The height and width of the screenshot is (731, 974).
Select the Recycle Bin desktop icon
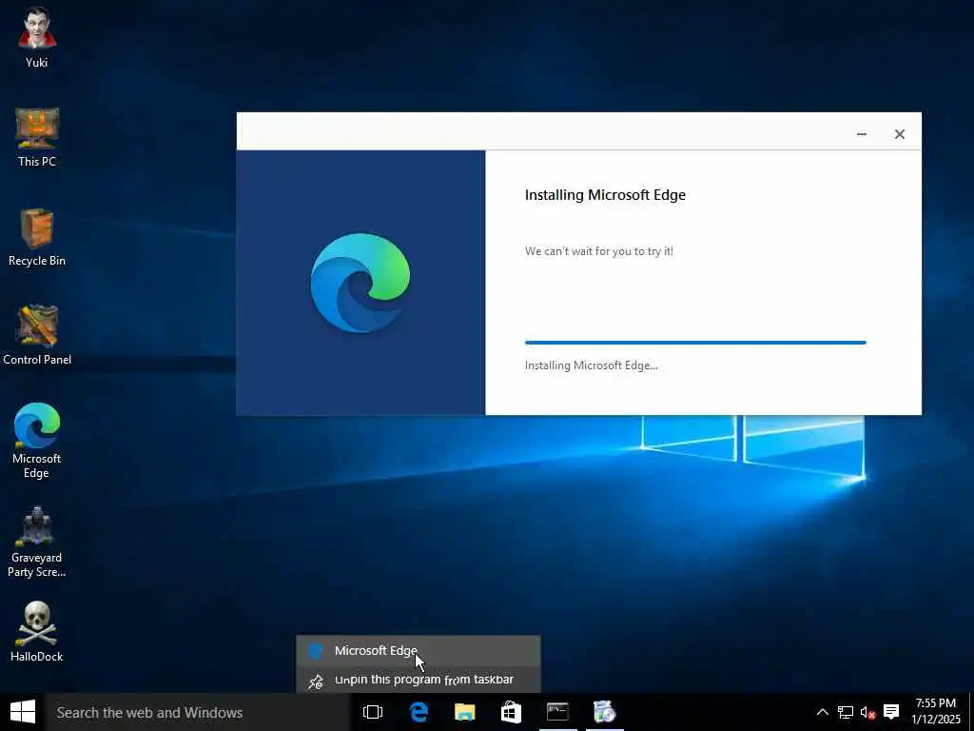(37, 236)
